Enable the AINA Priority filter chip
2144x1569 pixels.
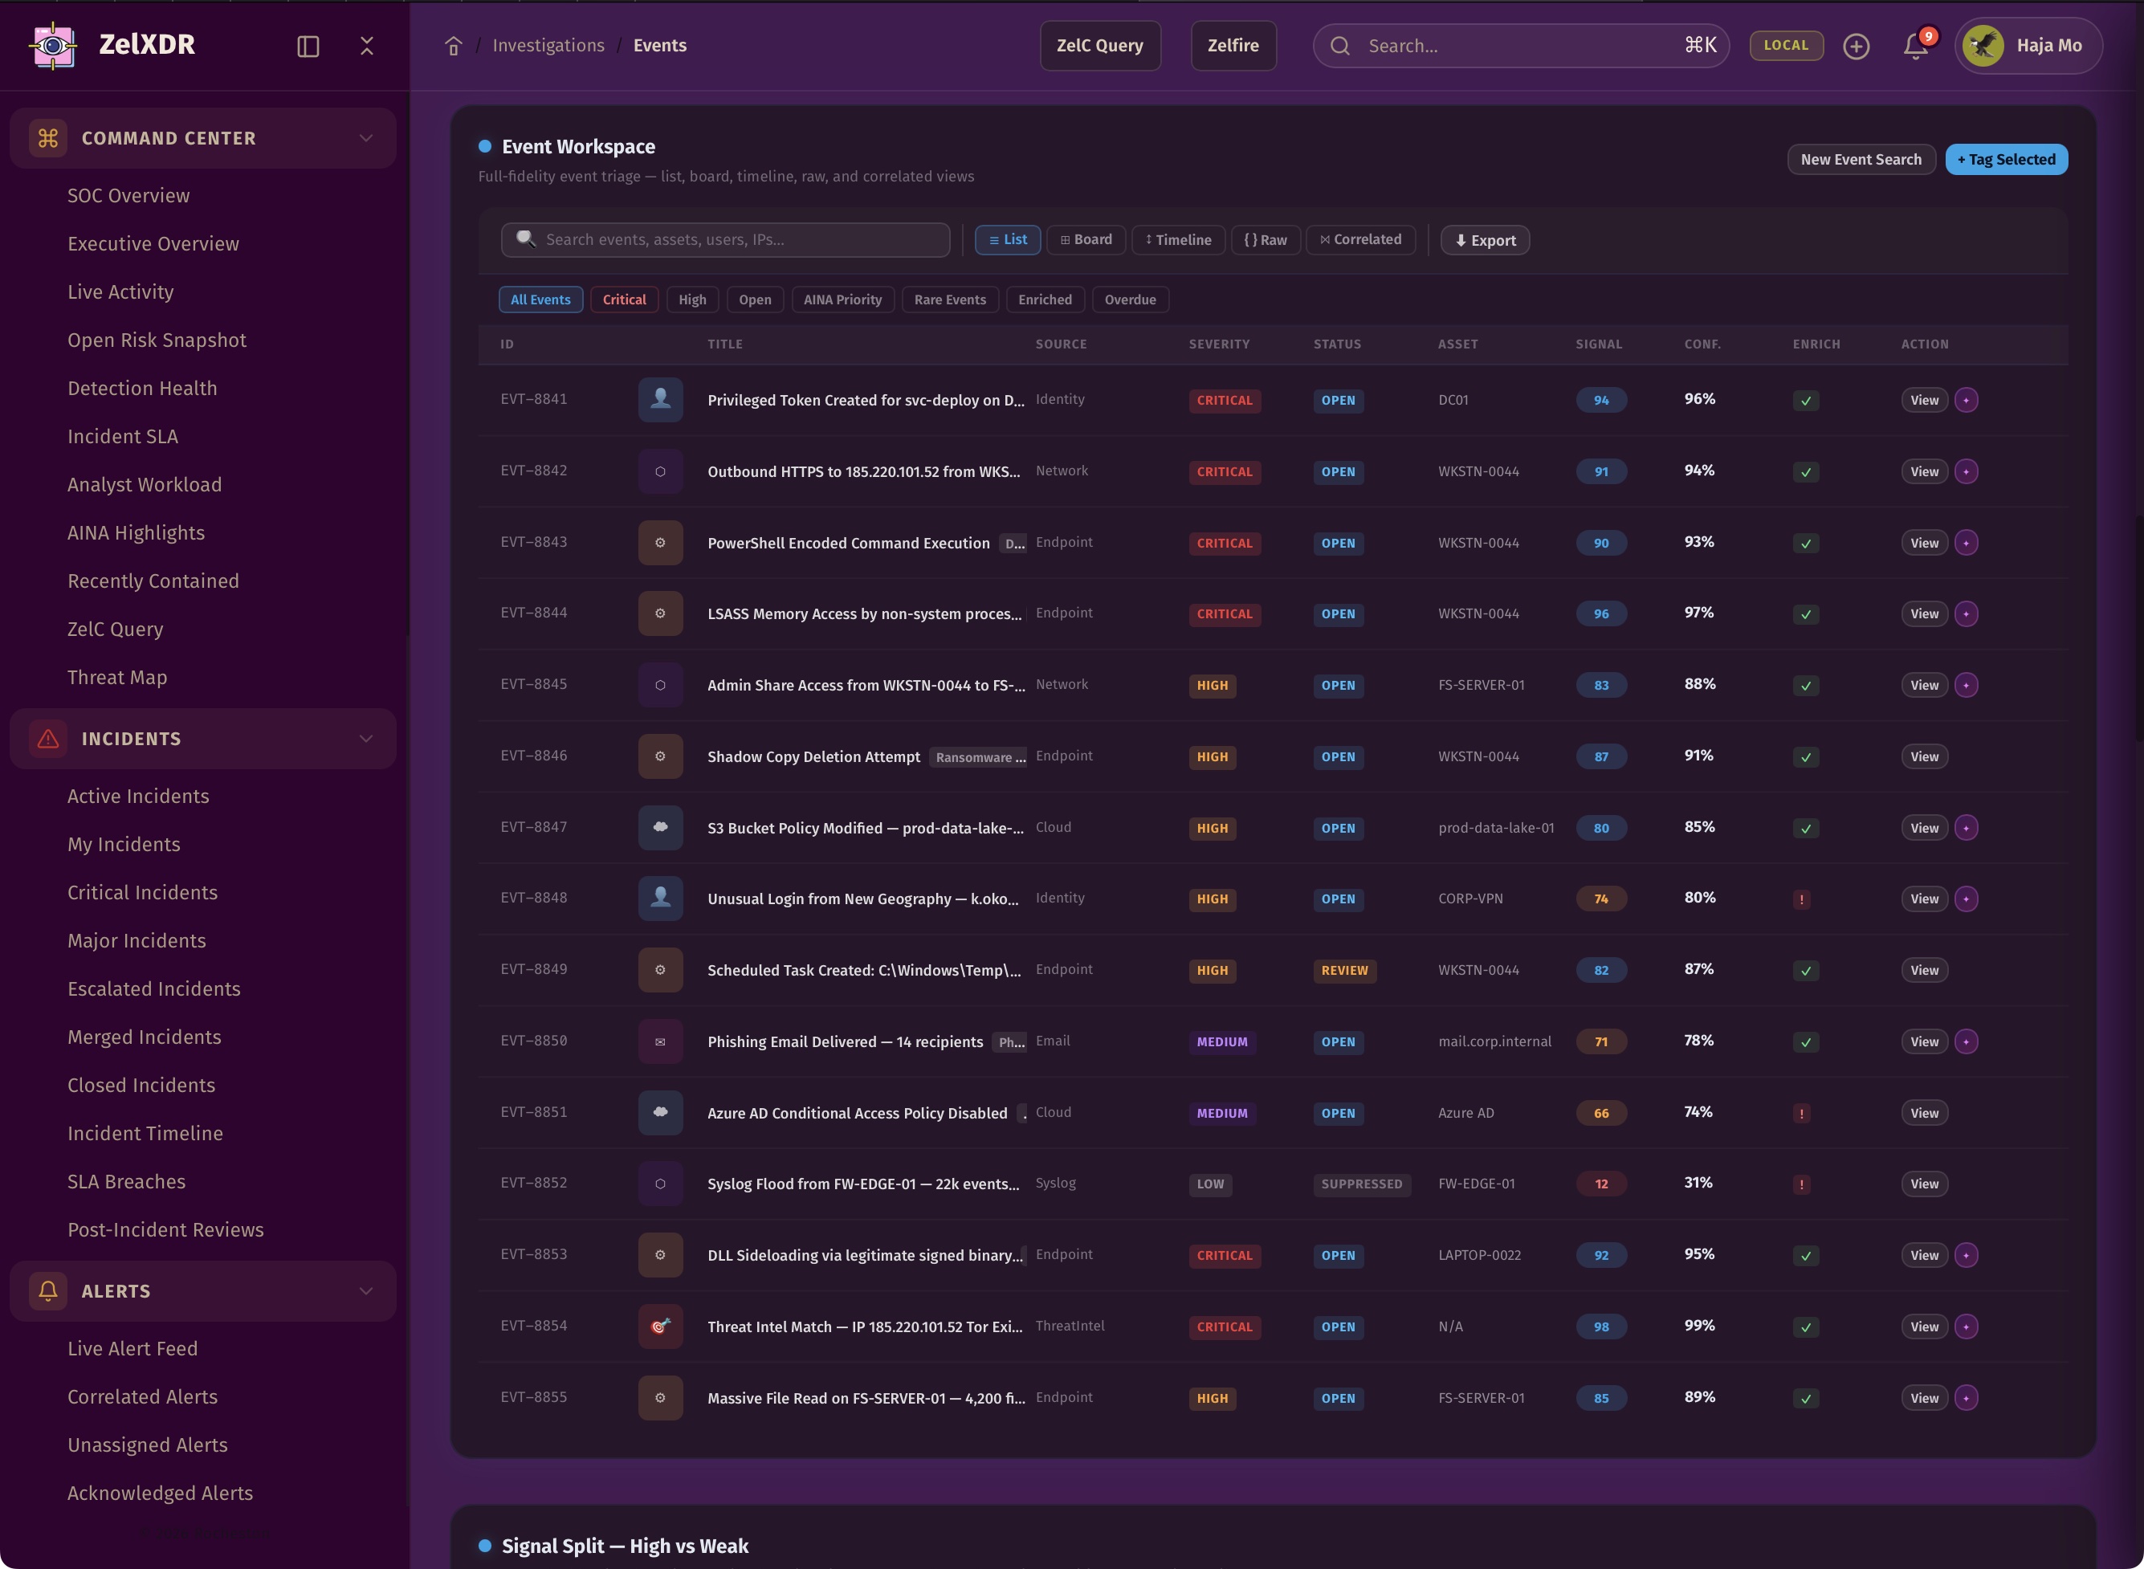(842, 300)
